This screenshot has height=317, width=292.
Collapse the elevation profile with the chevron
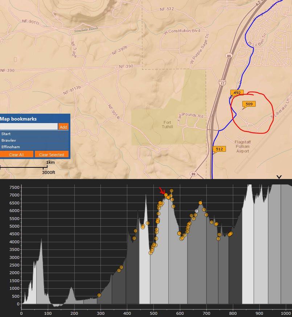coord(279,177)
